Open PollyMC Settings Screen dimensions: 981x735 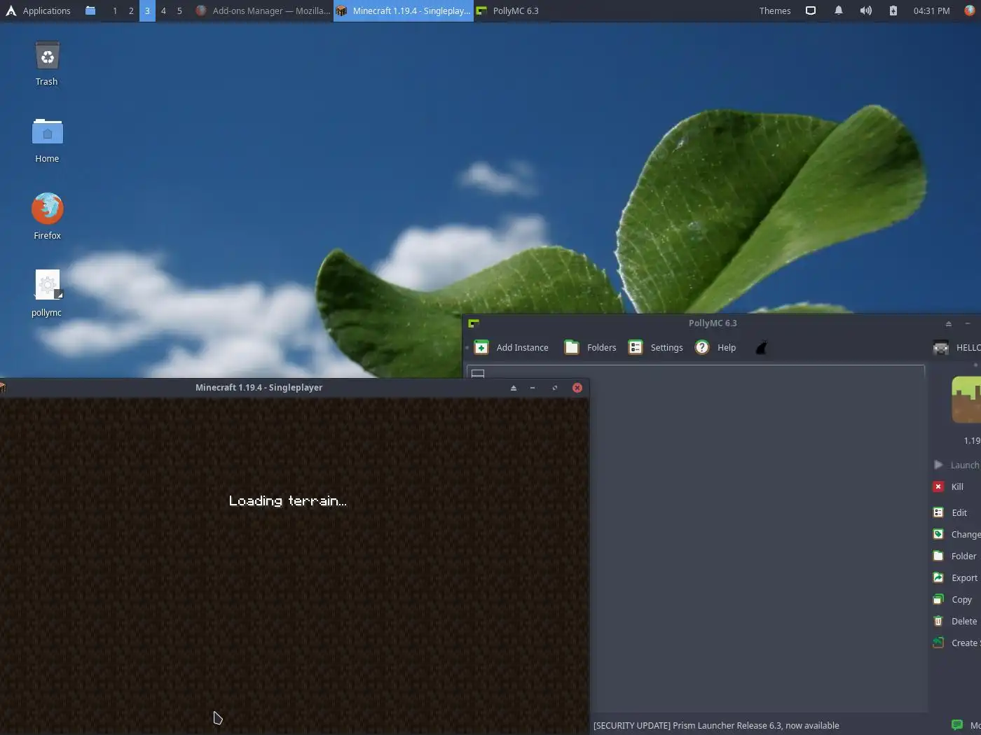(655, 347)
